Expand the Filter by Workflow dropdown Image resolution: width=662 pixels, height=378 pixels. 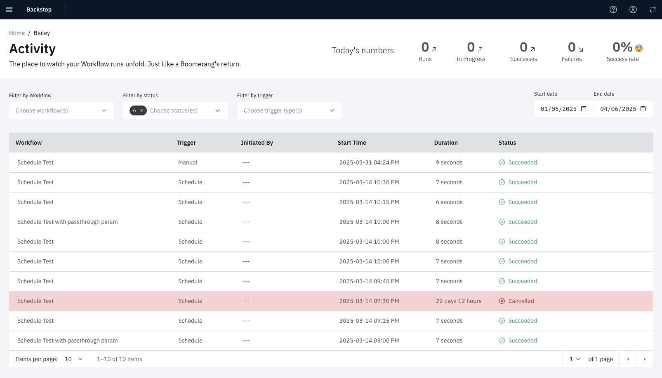pyautogui.click(x=61, y=110)
